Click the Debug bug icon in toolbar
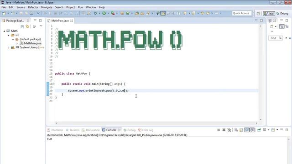The width and height of the screenshot is (292, 164). pyautogui.click(x=95, y=13)
